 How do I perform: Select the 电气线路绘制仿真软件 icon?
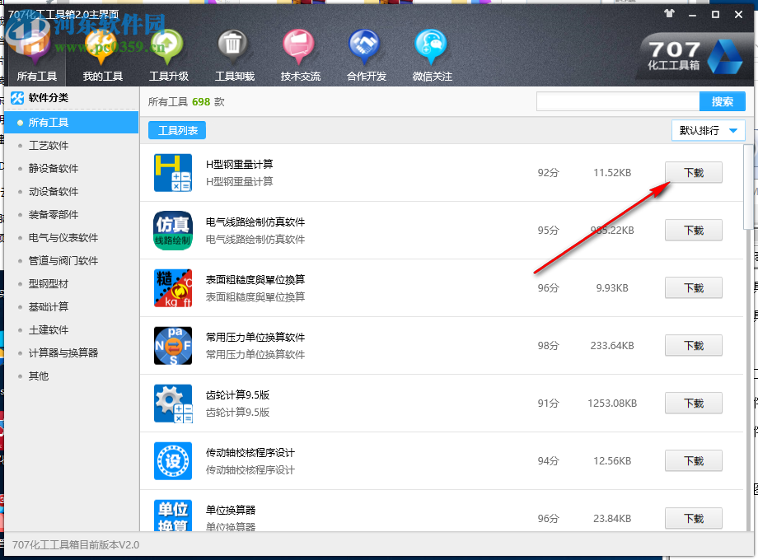(x=172, y=231)
